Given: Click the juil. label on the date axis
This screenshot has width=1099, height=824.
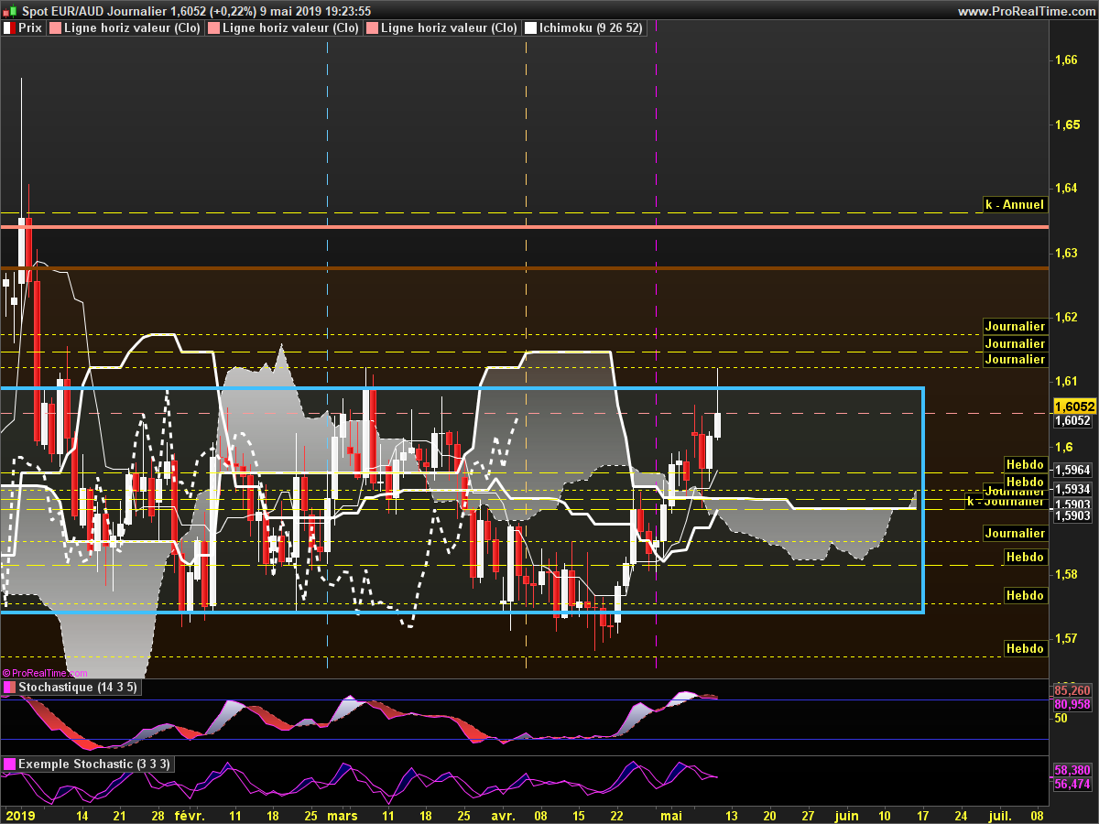Looking at the screenshot, I should [x=999, y=815].
